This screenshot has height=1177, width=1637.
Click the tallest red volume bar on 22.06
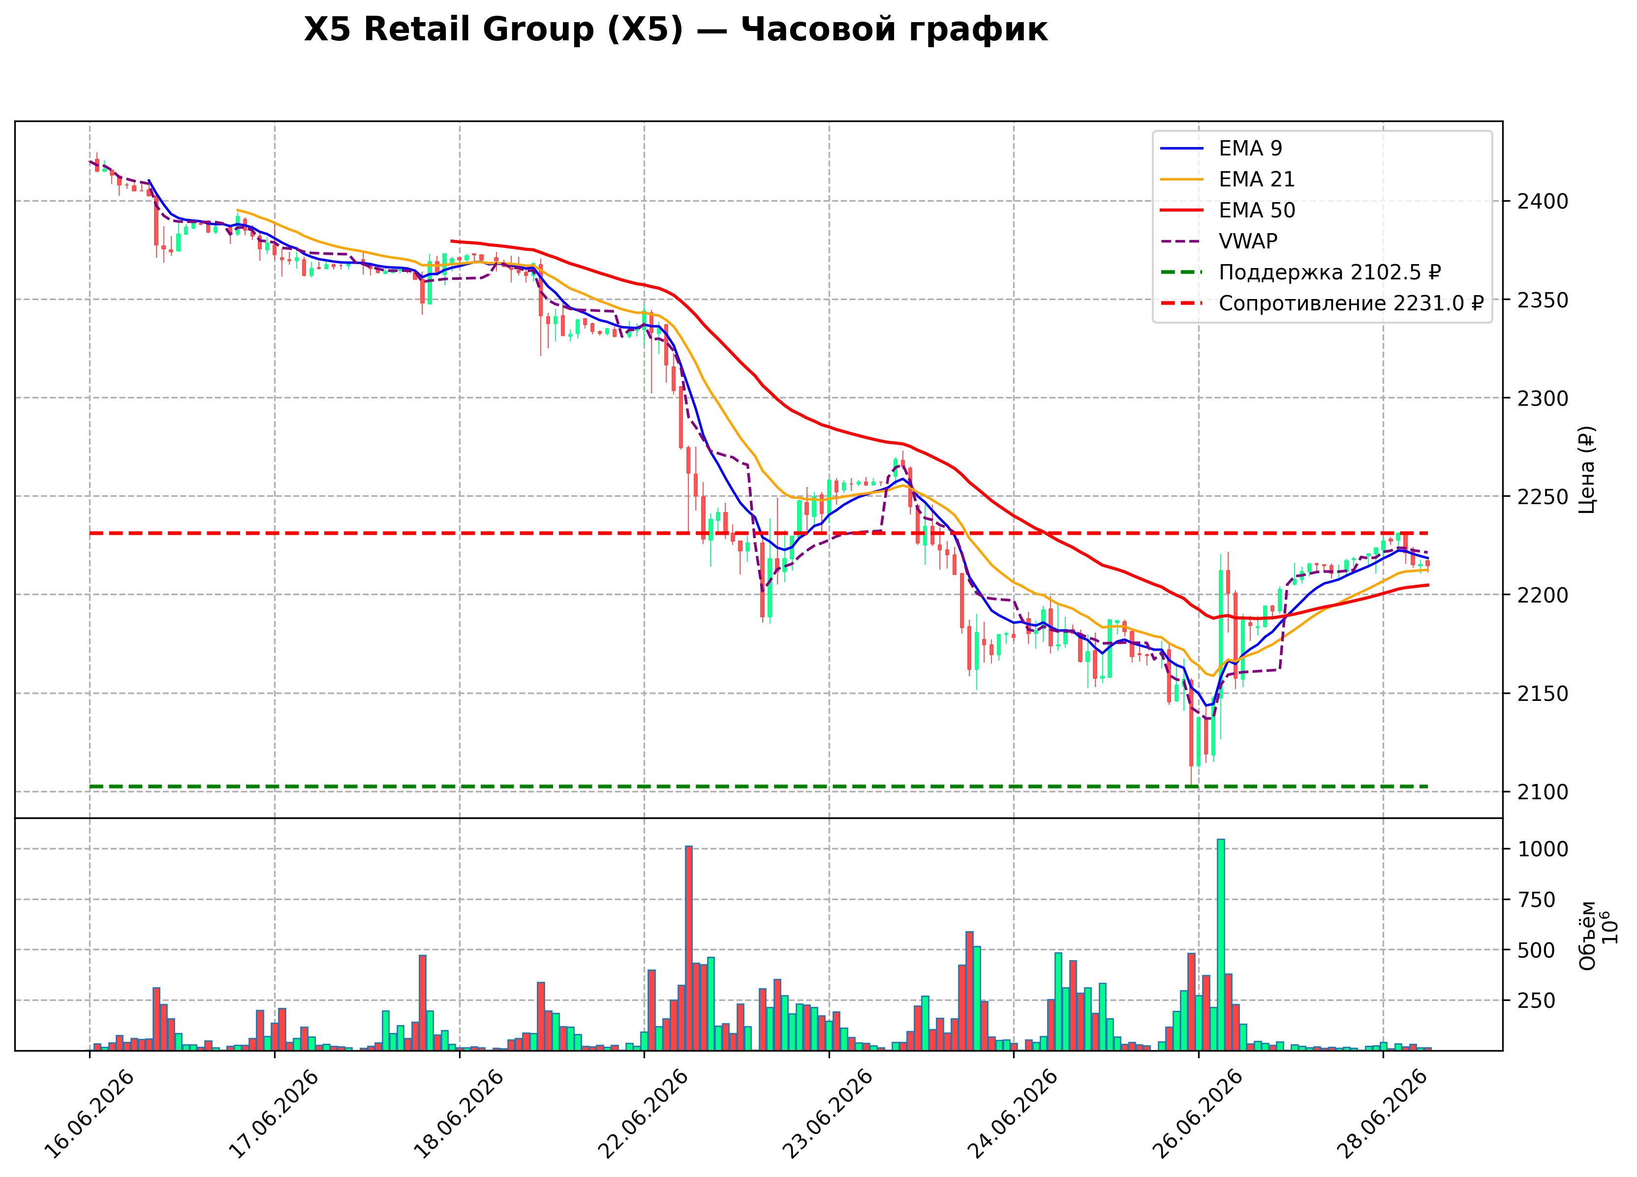[688, 948]
